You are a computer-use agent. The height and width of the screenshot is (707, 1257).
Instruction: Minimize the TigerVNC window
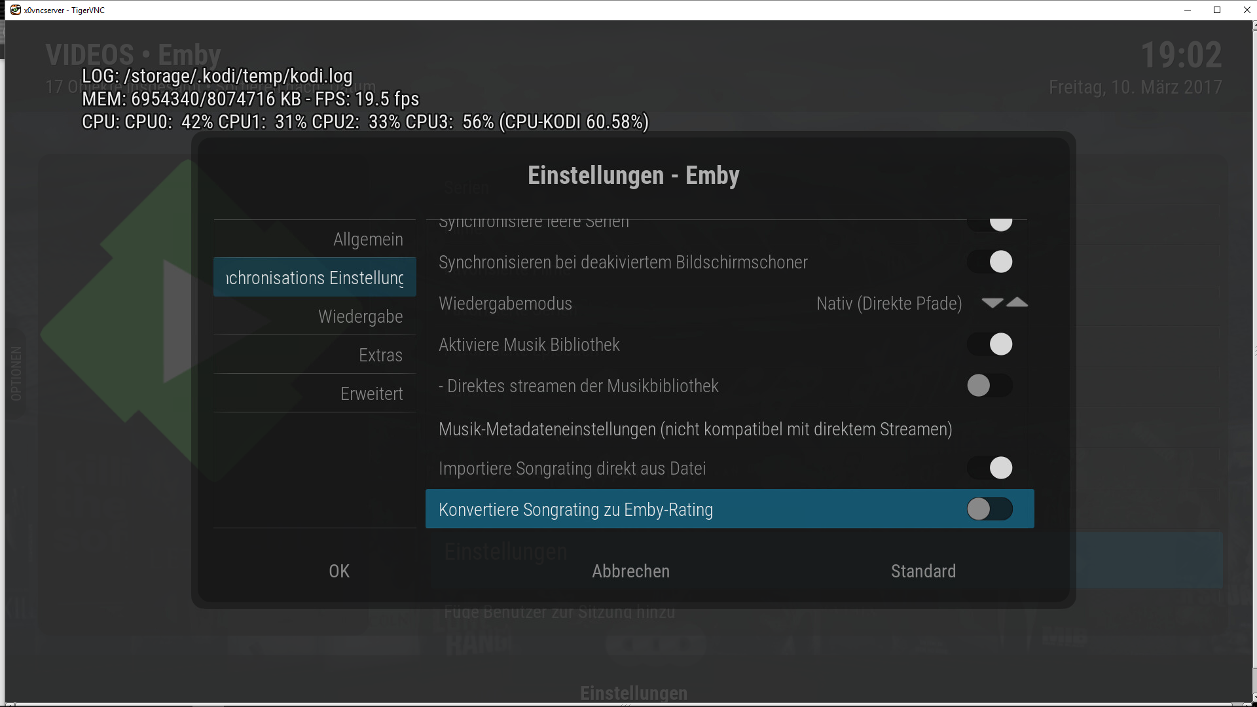coord(1188,10)
